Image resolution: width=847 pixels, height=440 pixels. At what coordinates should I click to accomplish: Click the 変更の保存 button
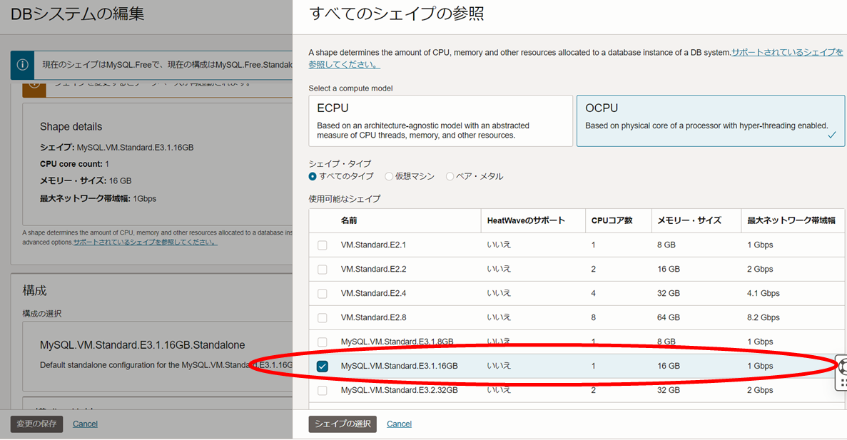36,424
